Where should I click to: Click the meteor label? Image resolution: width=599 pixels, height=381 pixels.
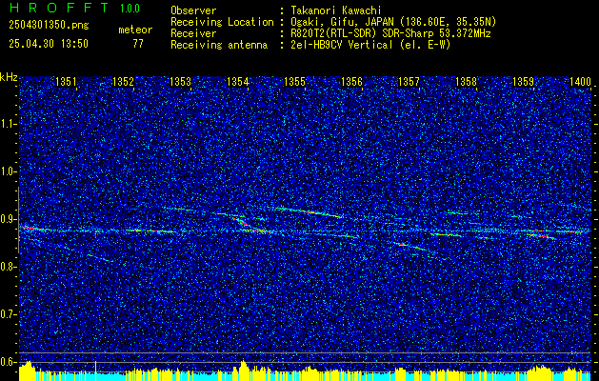click(135, 30)
